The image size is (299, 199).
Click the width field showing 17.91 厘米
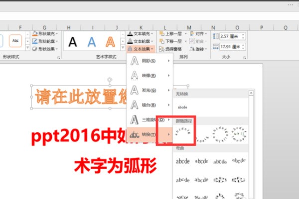point(230,47)
